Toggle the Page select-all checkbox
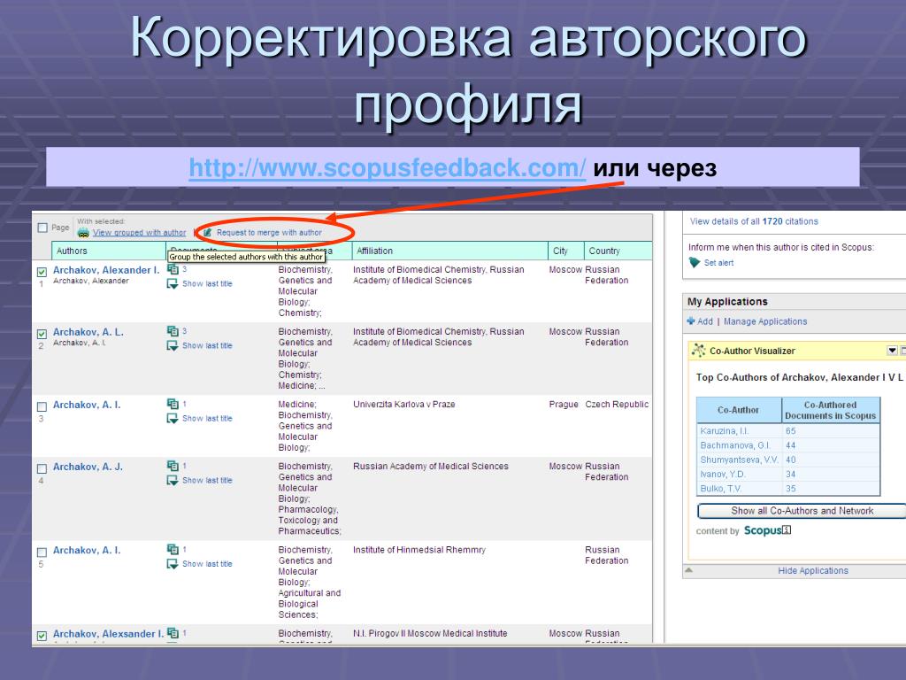 [42, 228]
